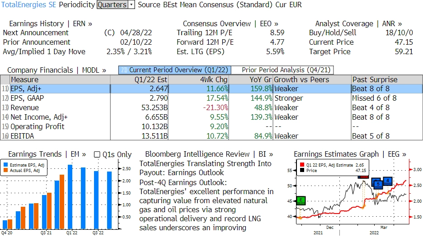Click the Est. LTG (EPS) value 5.59%
423x237 pixels.
coord(275,52)
